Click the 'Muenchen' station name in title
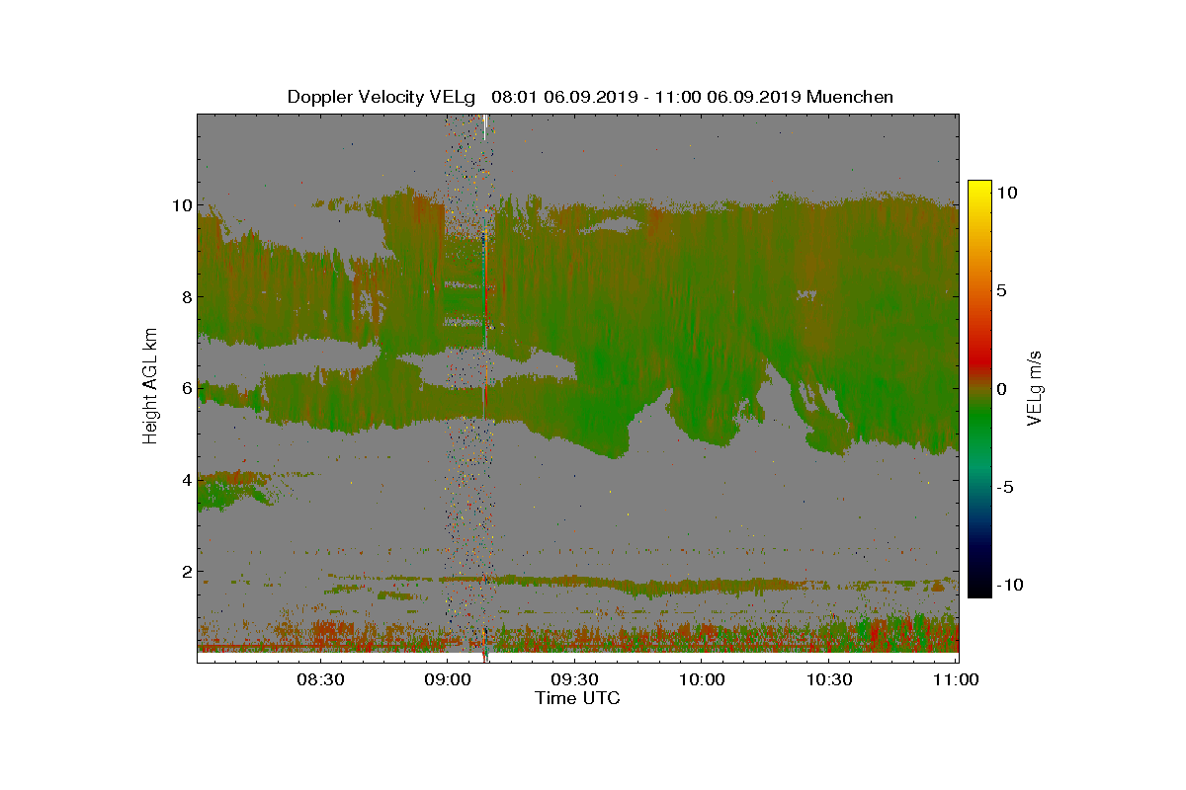The width and height of the screenshot is (1186, 790). coord(850,97)
